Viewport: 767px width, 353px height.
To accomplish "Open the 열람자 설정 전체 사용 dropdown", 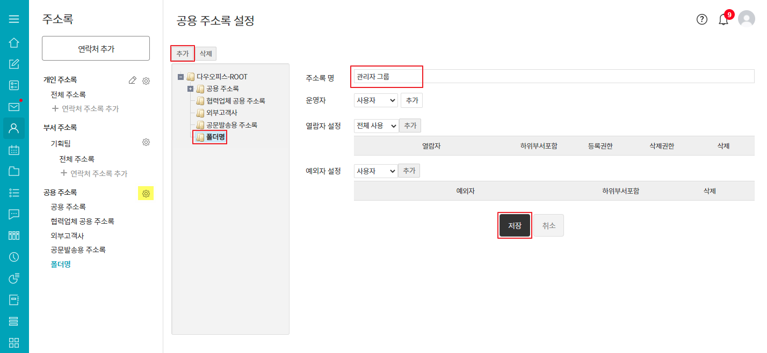I will 375,126.
